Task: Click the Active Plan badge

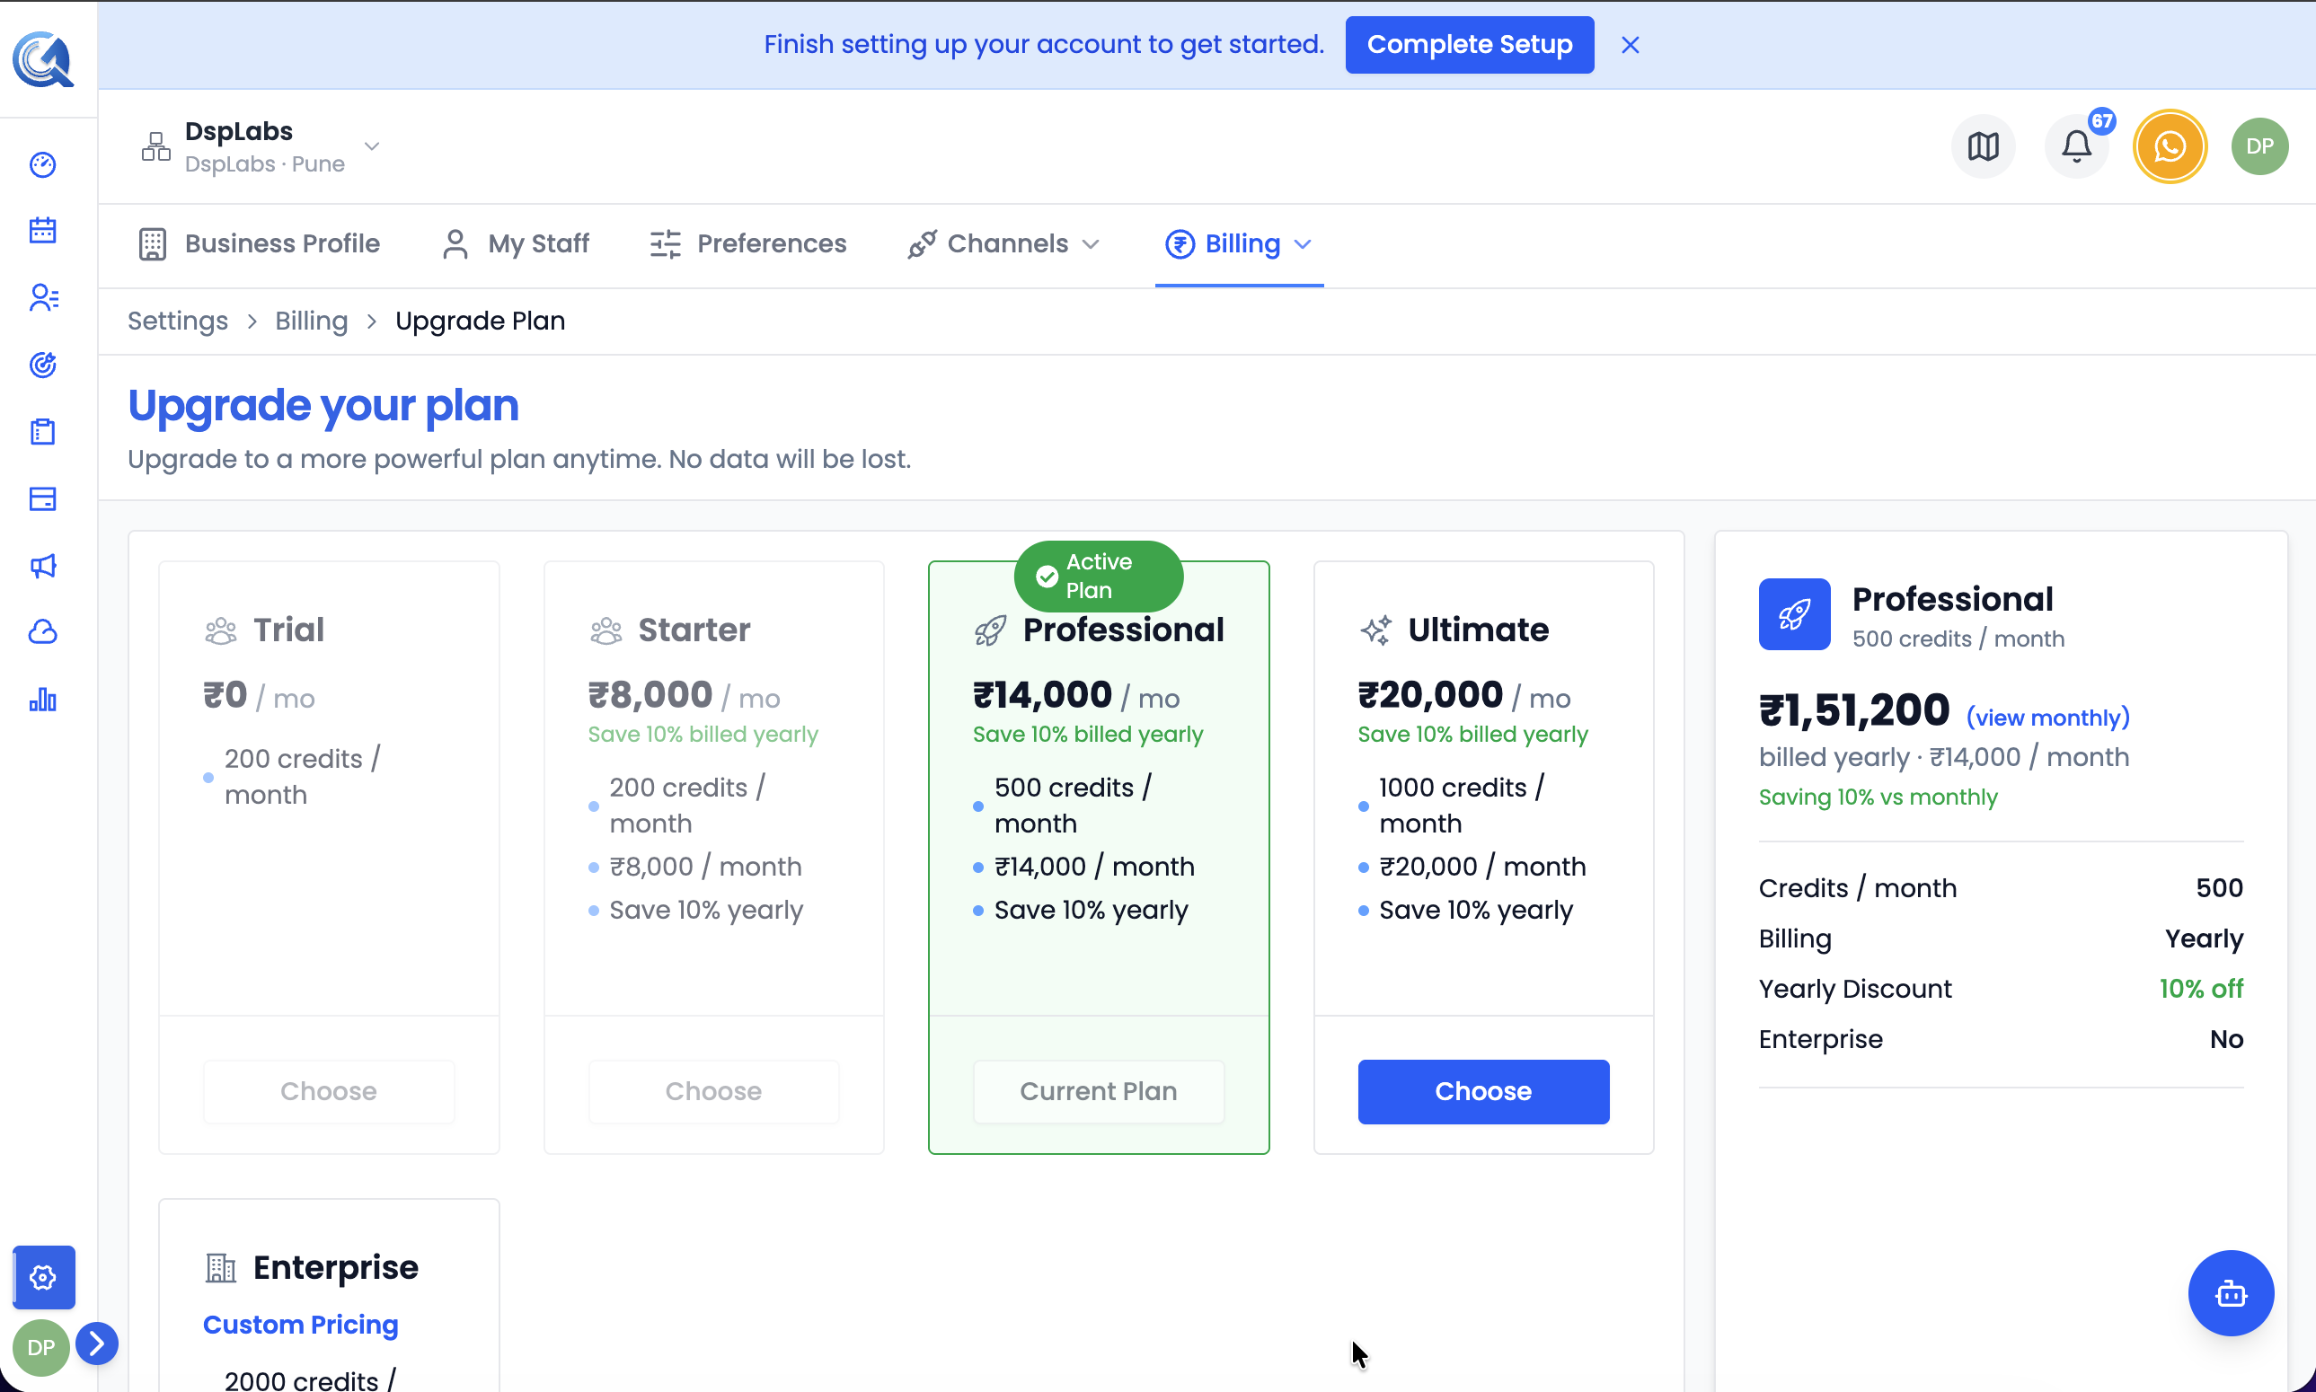Action: (1099, 576)
